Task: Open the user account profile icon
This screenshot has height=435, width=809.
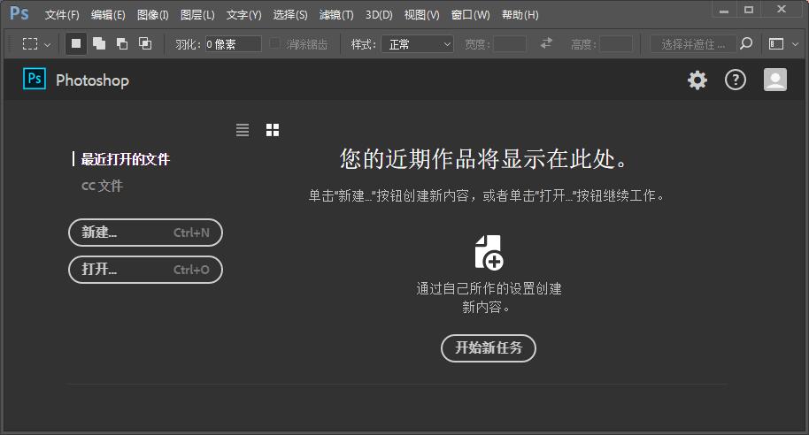Action: pyautogui.click(x=775, y=80)
